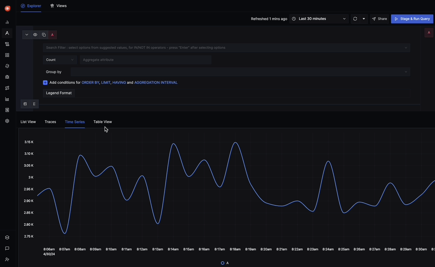Open Alerts from the bell sidebar icon

7,66
